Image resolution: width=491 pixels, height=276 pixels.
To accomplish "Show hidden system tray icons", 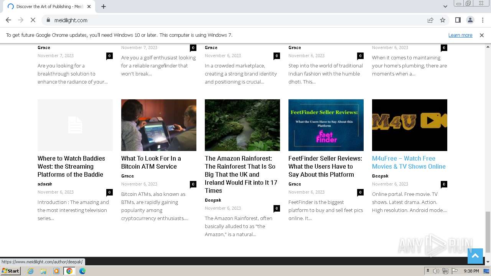I will click(x=428, y=271).
